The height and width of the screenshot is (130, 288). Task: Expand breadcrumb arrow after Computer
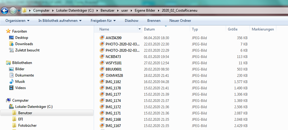point(52,11)
